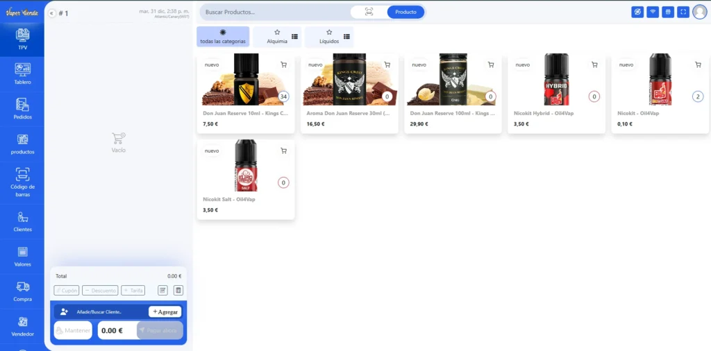Open Don Juan Reserve 100ml product image
Image resolution: width=711 pixels, height=351 pixels.
click(453, 80)
